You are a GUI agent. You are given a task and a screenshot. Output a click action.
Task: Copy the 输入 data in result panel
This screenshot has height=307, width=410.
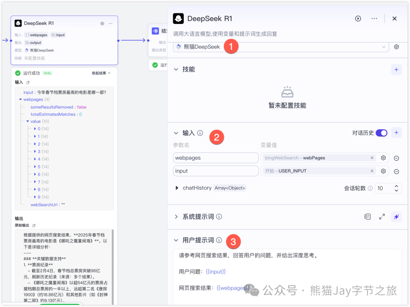[28, 82]
